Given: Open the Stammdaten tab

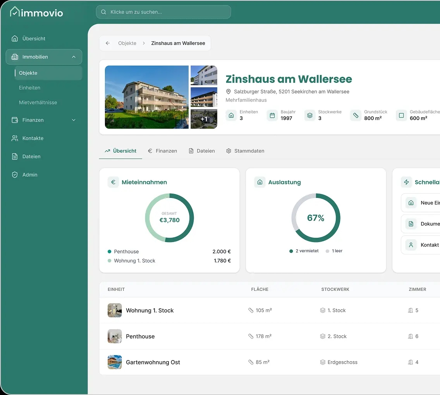Looking at the screenshot, I should pyautogui.click(x=249, y=151).
